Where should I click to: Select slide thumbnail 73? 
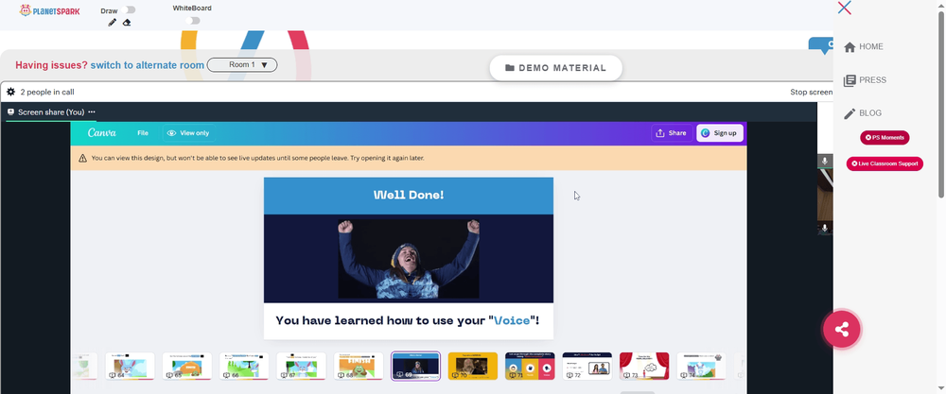pyautogui.click(x=644, y=367)
